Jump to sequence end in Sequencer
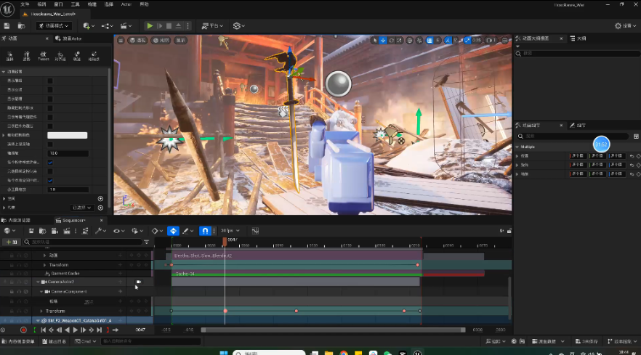The width and height of the screenshot is (641, 355). coord(100,330)
